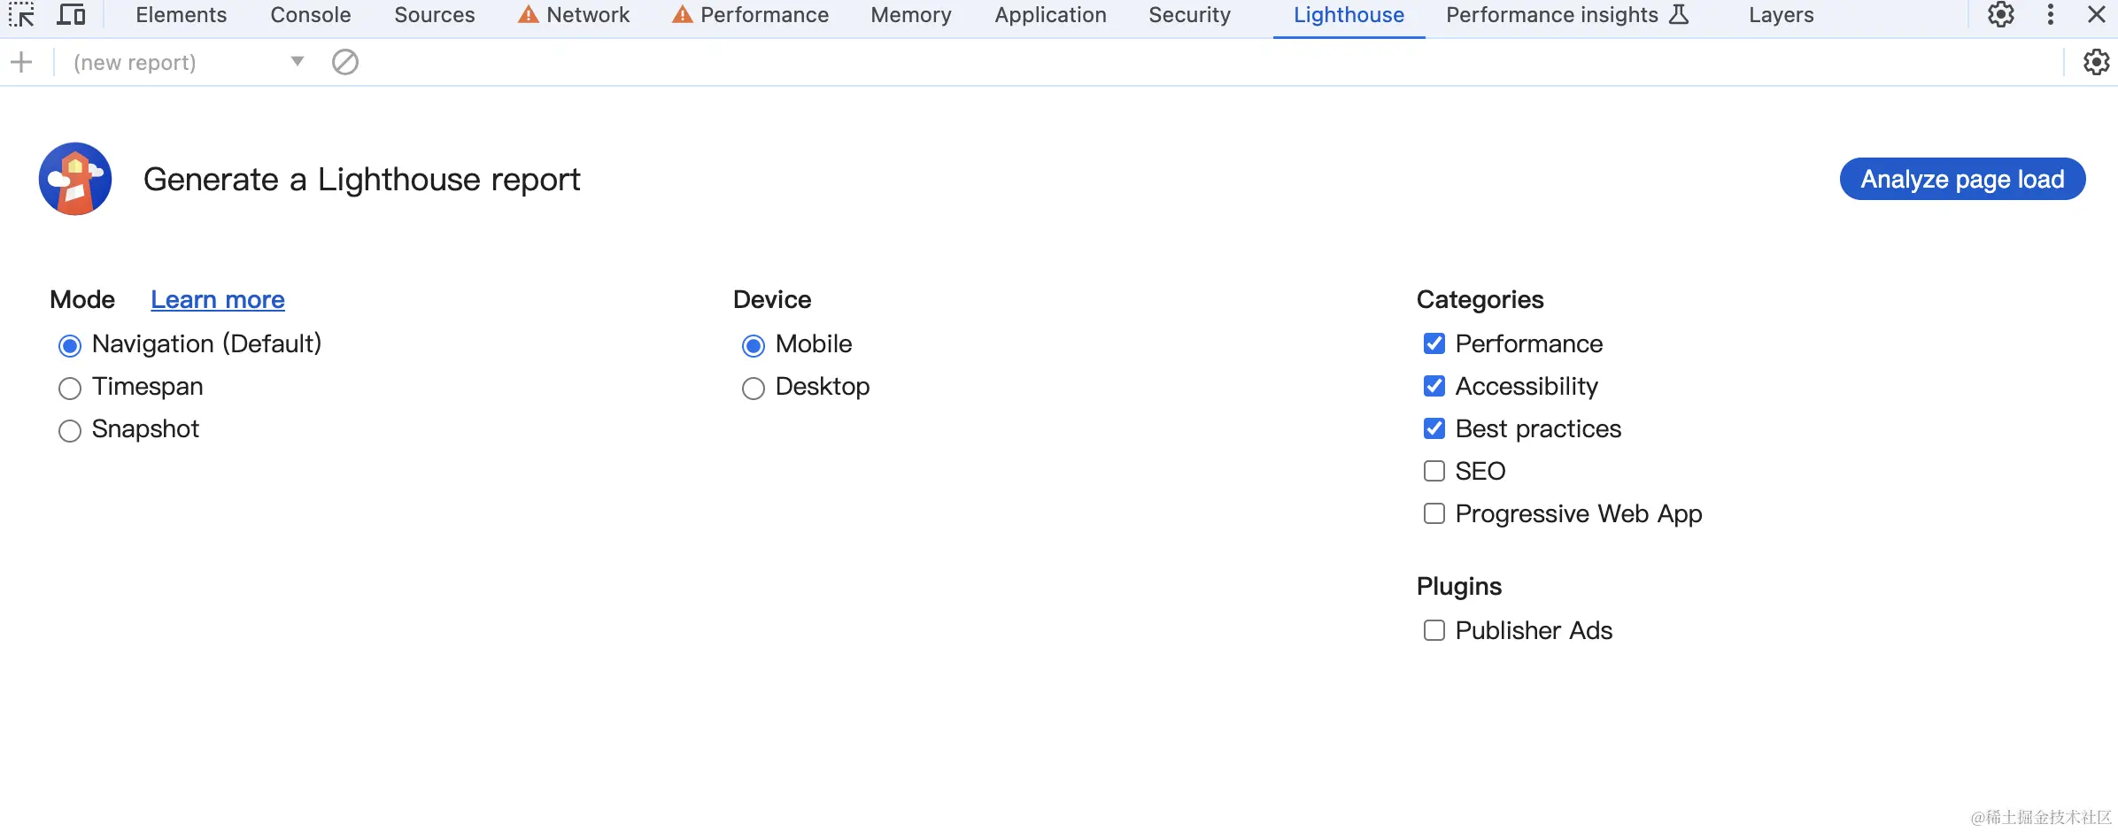Viewport: 2118px width, 832px height.
Task: Enable the Progressive Web App checkbox
Action: [1434, 513]
